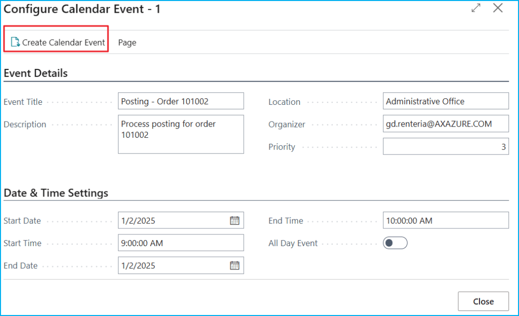This screenshot has width=519, height=316.
Task: Edit the Description text box
Action: (x=180, y=134)
